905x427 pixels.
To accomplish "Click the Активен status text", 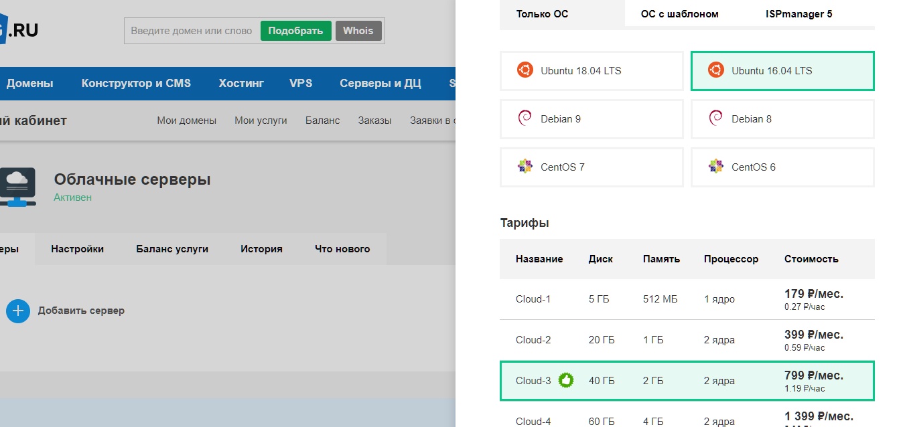I will 73,197.
